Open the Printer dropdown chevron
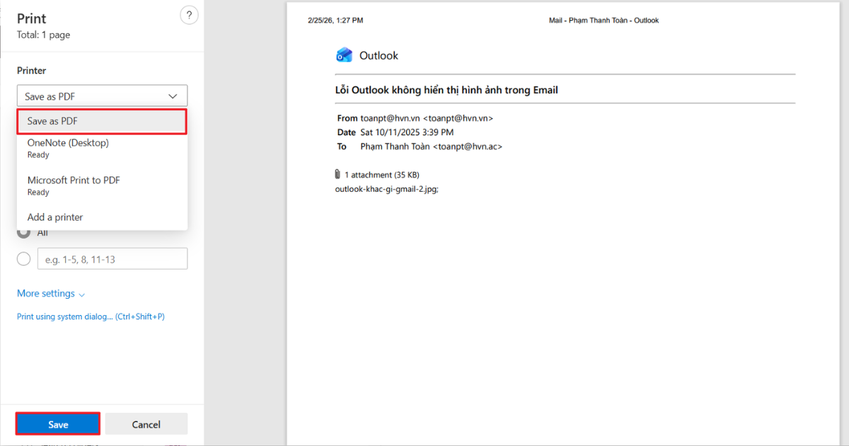Screen dimensions: 849x446 (x=172, y=95)
